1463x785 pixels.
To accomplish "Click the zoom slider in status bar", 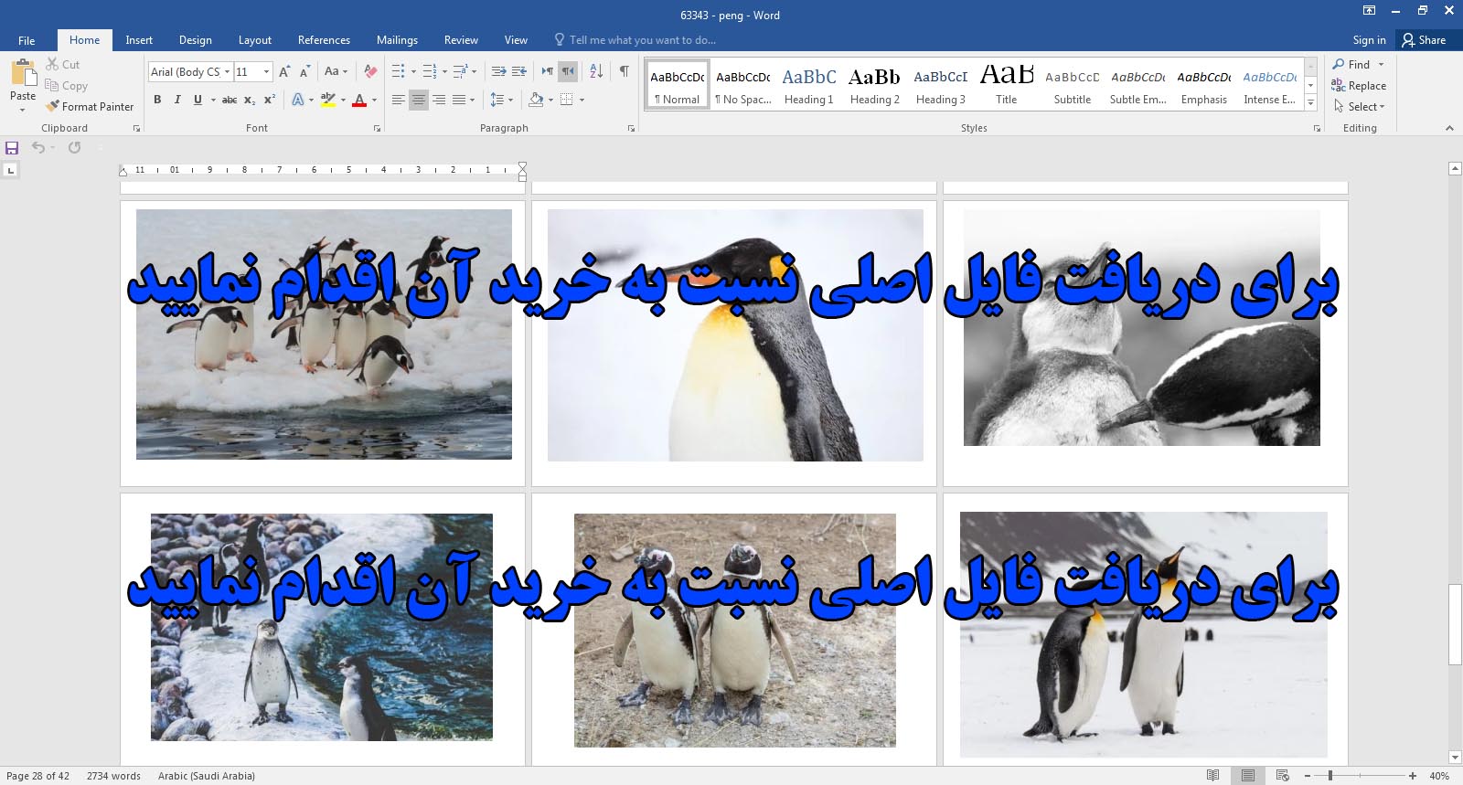I will point(1330,776).
